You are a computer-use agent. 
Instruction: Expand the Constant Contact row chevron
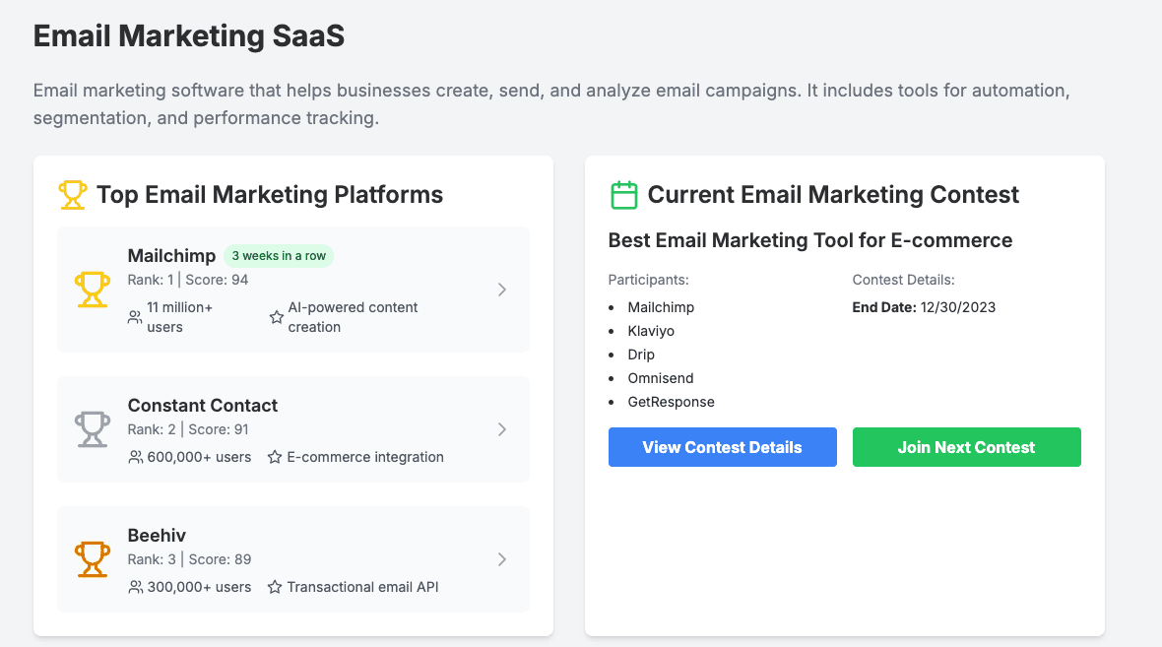point(501,429)
